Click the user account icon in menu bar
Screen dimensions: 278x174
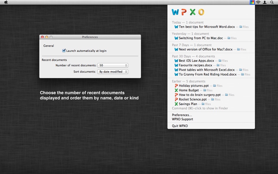(265, 2)
